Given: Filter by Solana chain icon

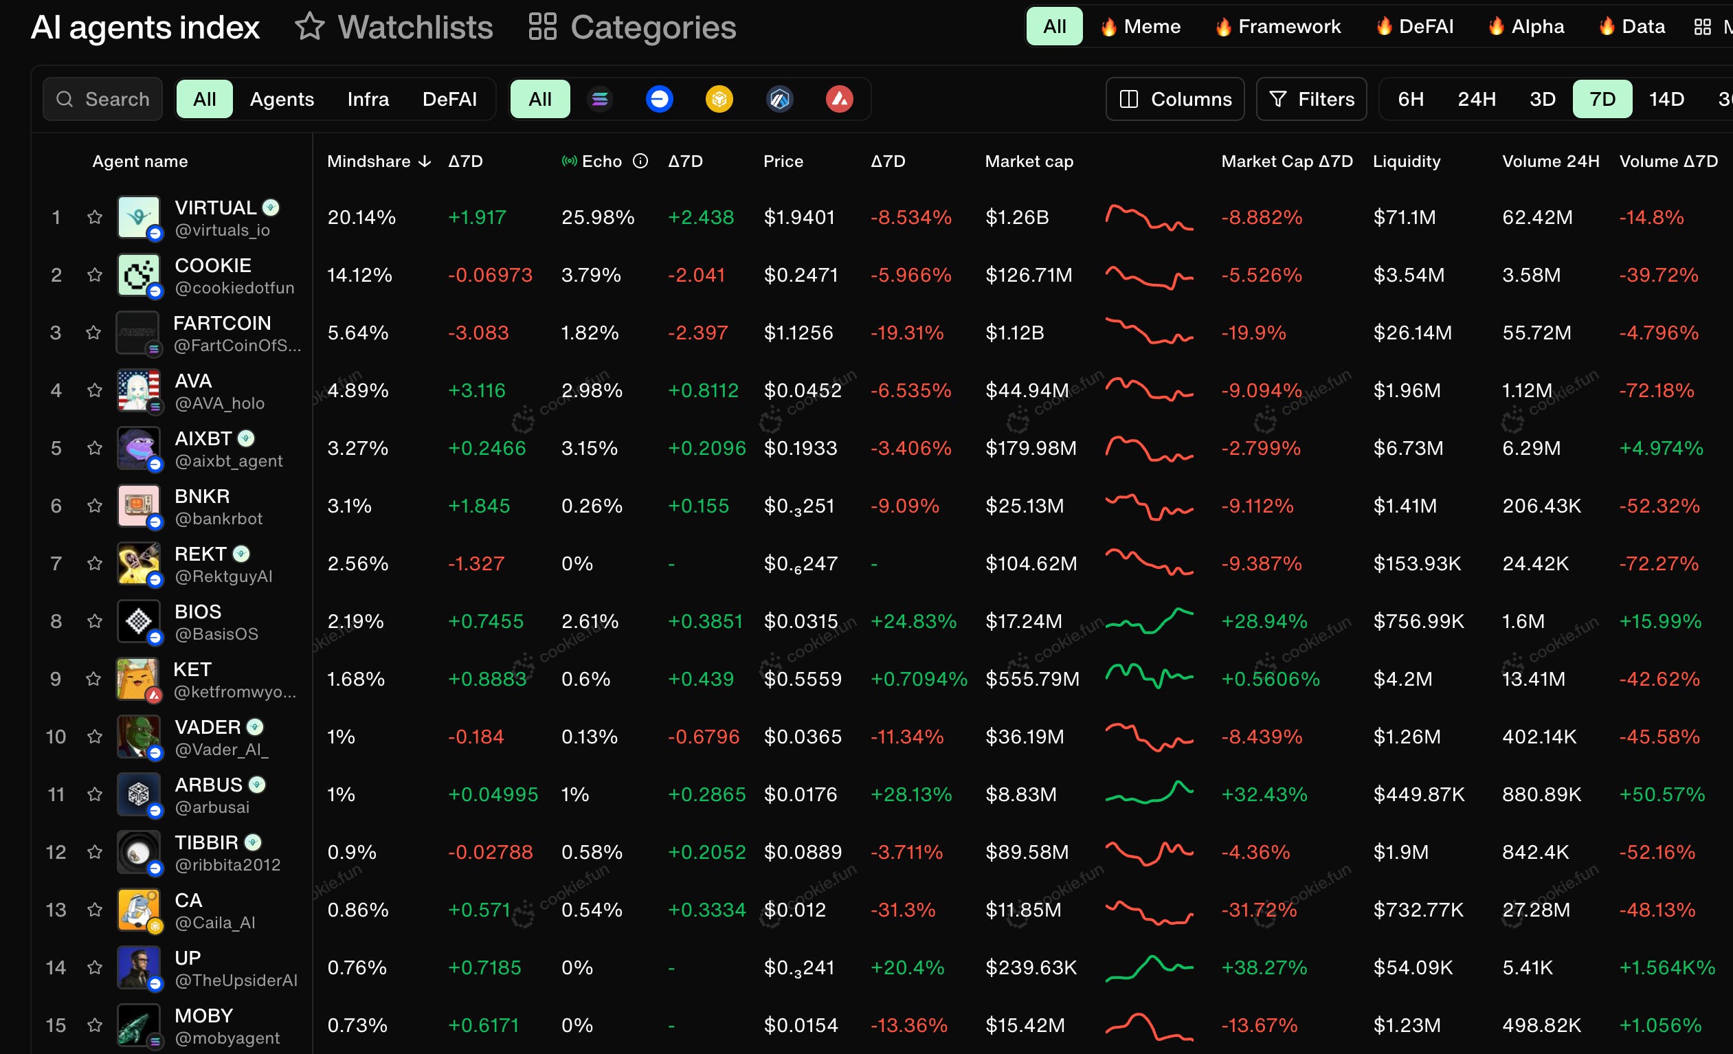Looking at the screenshot, I should point(600,99).
